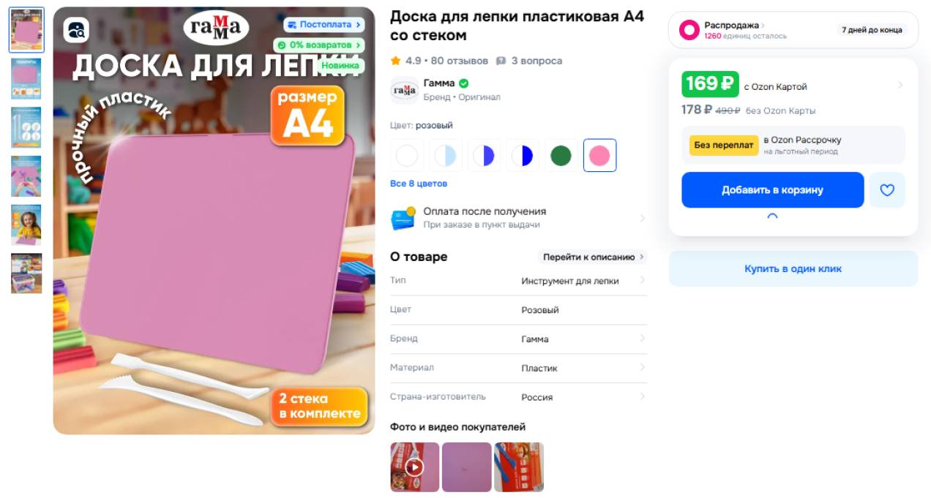931x498 pixels.
Task: Click the rating star icon
Action: tap(396, 61)
